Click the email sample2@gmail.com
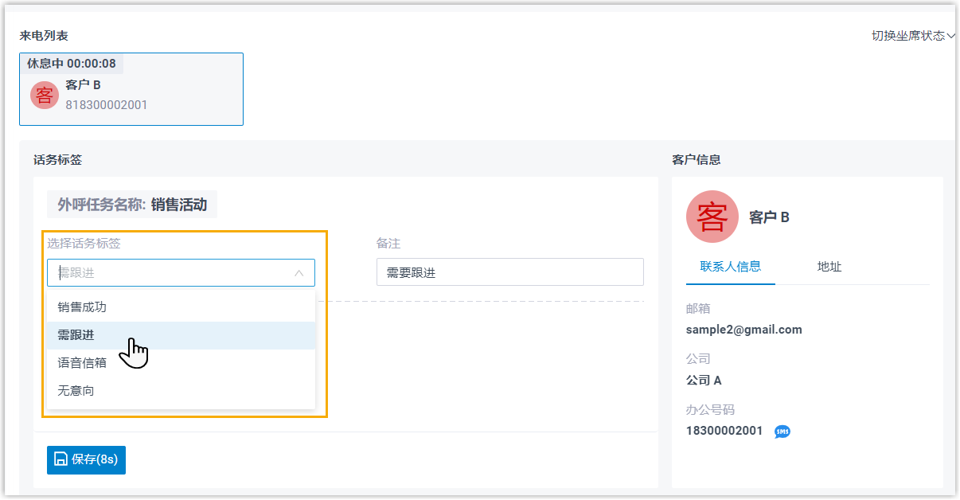Image resolution: width=960 pixels, height=500 pixels. [743, 330]
